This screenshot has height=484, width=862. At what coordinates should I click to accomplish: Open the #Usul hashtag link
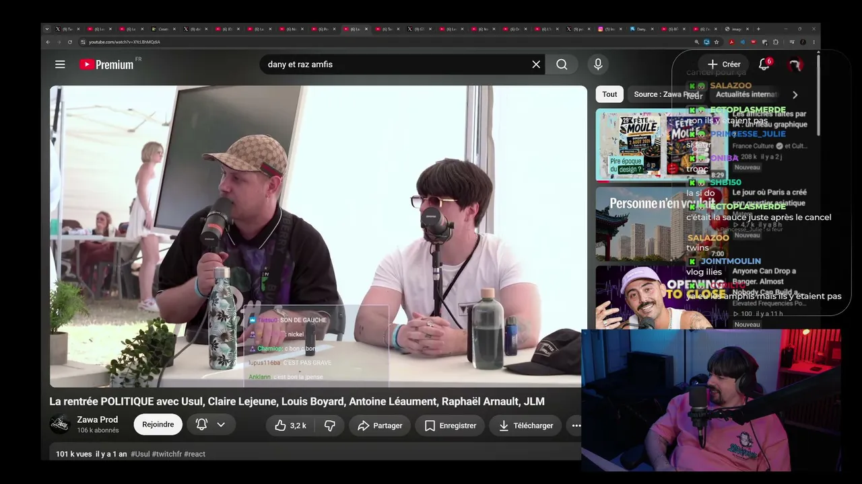click(x=140, y=454)
